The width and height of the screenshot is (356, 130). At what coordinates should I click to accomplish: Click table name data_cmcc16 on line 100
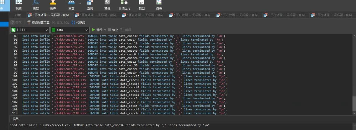130,76
